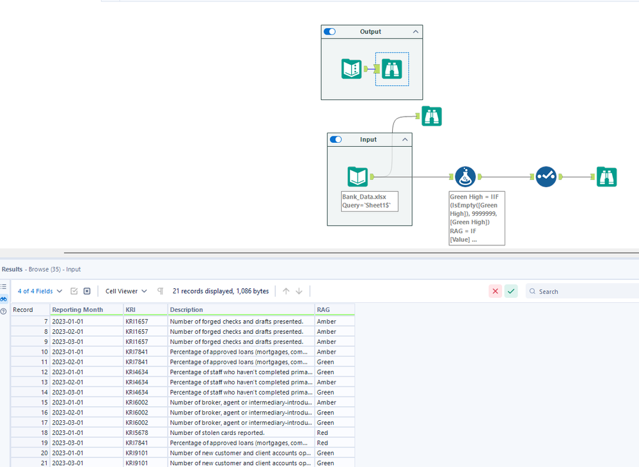Open the messages list view icon
Screen dimensions: 639x467
(4, 286)
